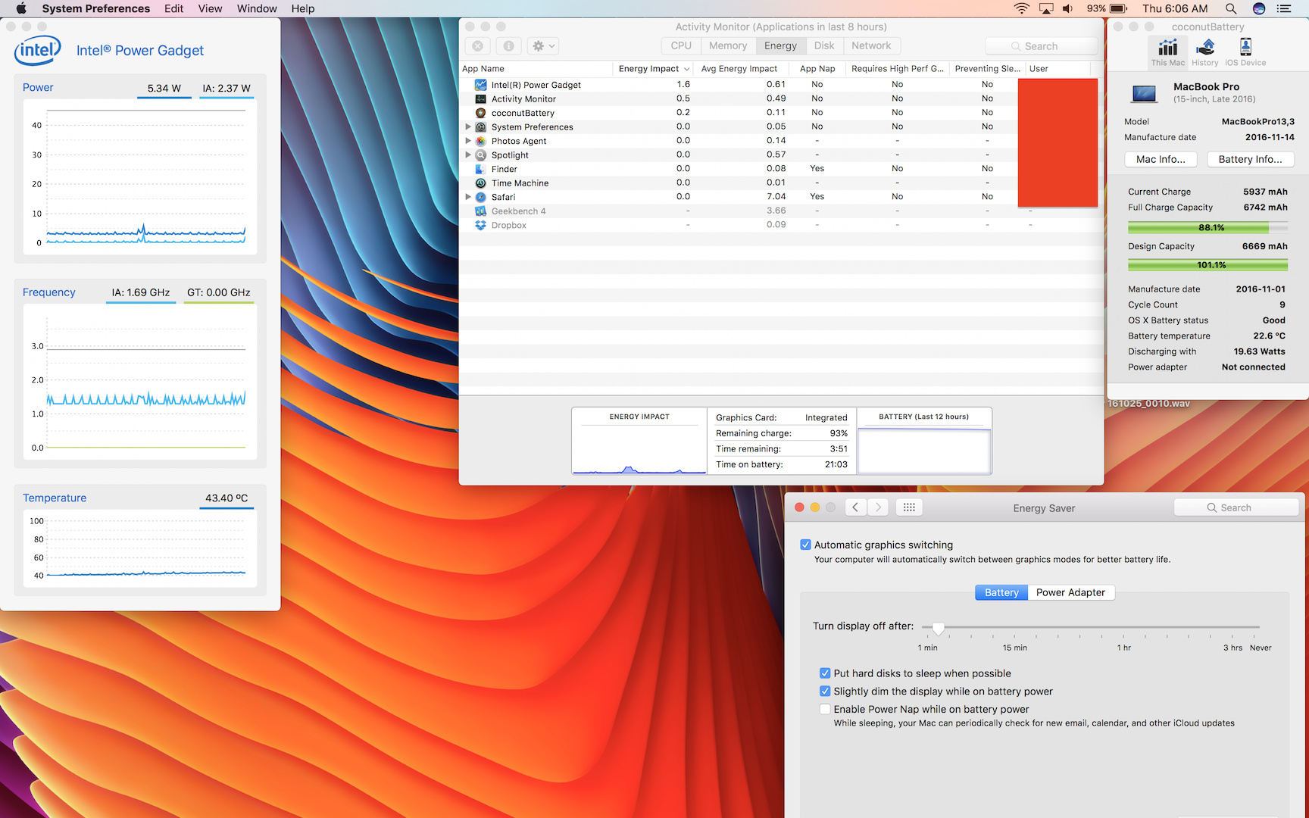The image size is (1309, 818).
Task: Click the Intel(R) Power Gadget row icon
Action: click(x=480, y=85)
